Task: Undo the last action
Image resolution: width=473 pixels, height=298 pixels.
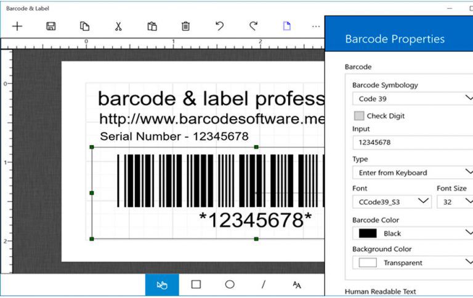Action: [219, 26]
